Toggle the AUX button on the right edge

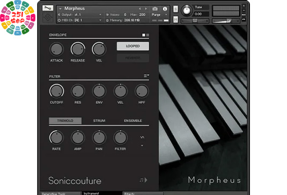point(244,15)
